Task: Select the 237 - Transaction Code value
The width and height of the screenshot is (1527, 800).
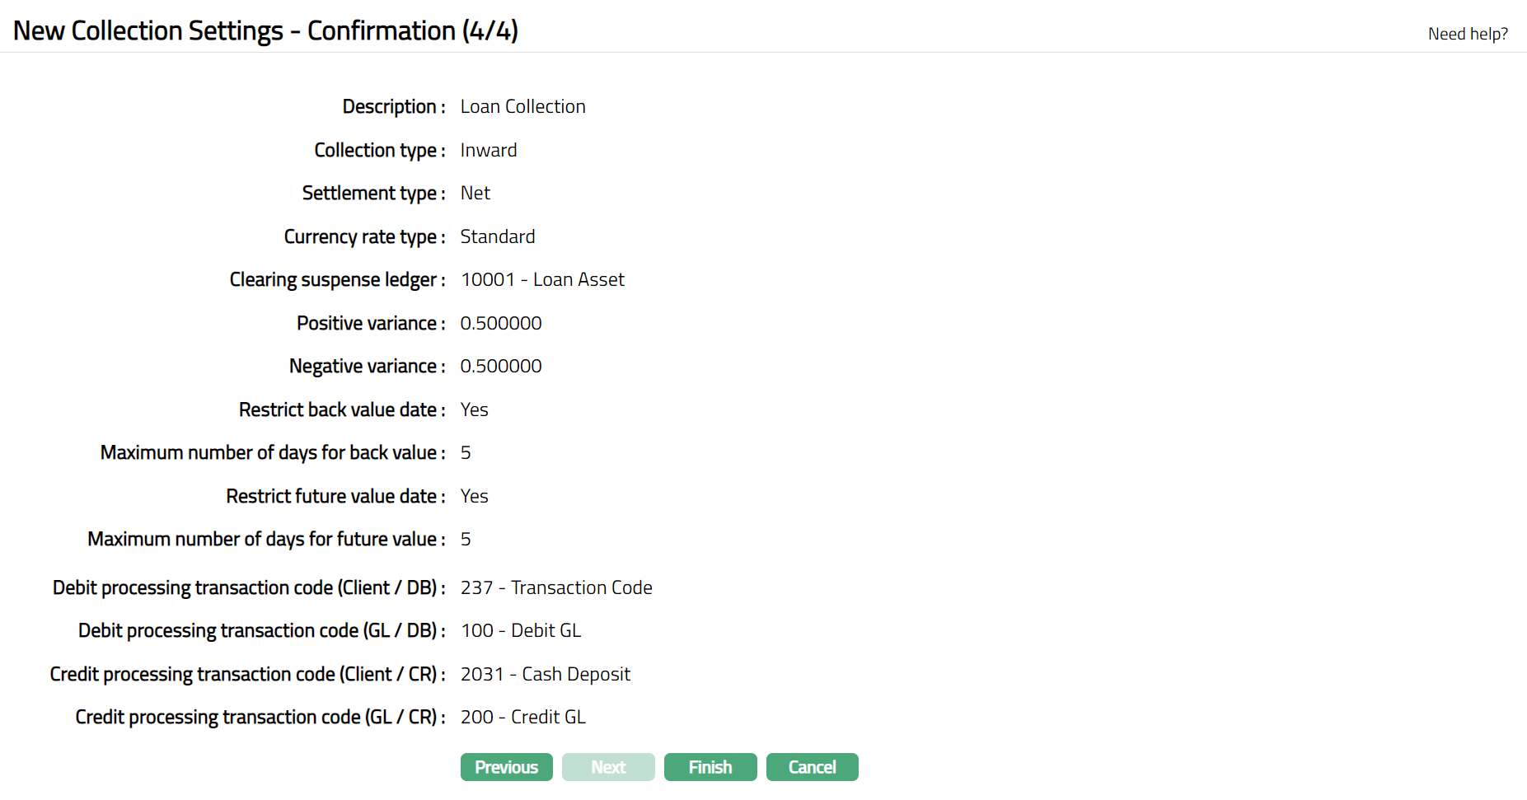Action: (555, 587)
